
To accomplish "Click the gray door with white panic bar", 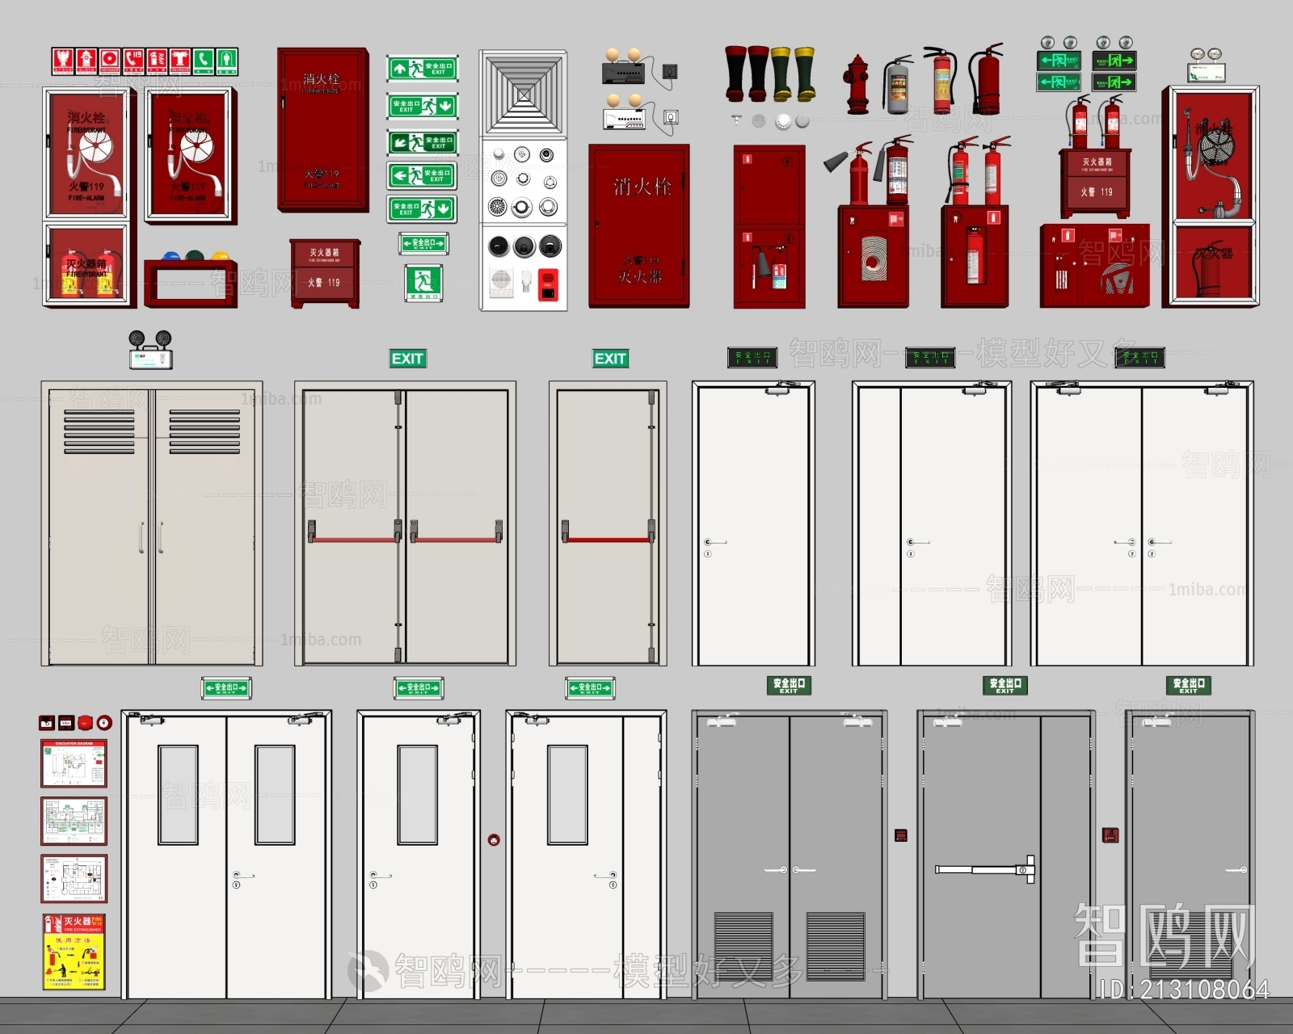I will pyautogui.click(x=1005, y=855).
